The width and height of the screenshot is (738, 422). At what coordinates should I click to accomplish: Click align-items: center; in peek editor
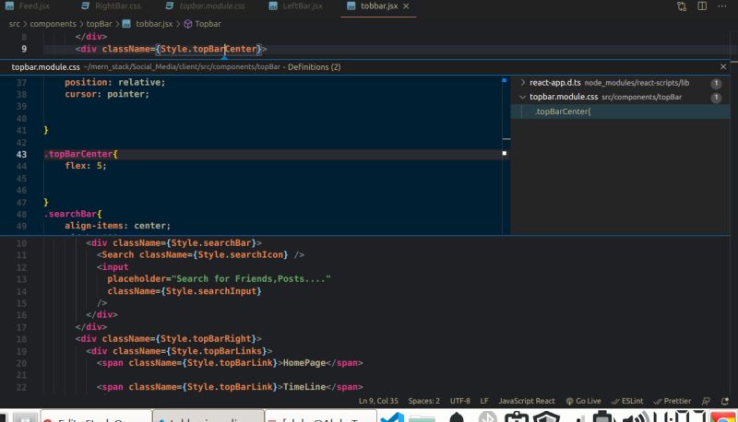click(x=118, y=226)
